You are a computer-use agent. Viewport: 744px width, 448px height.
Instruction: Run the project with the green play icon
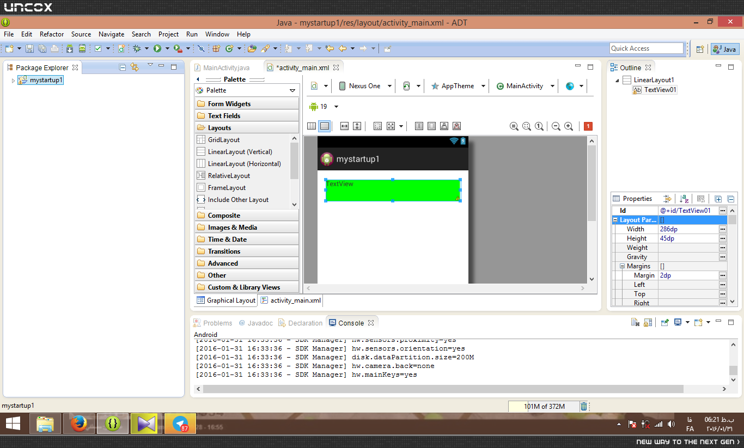coord(157,48)
